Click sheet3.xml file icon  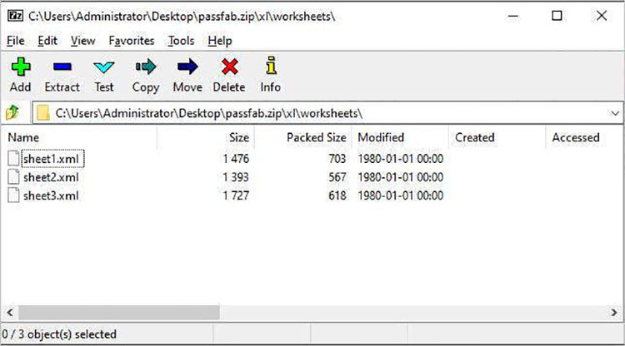pos(13,195)
